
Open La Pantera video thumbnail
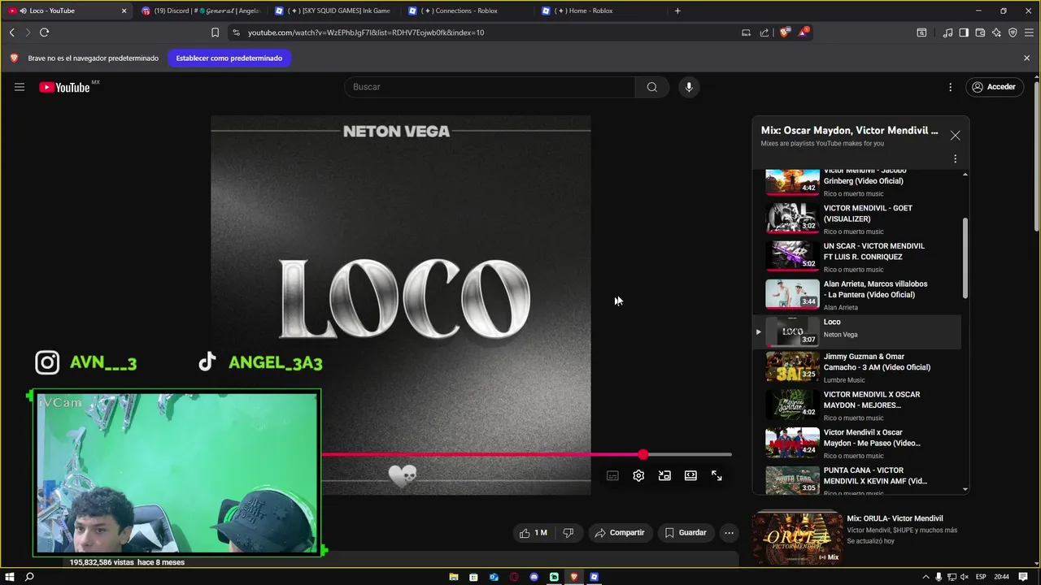(792, 294)
